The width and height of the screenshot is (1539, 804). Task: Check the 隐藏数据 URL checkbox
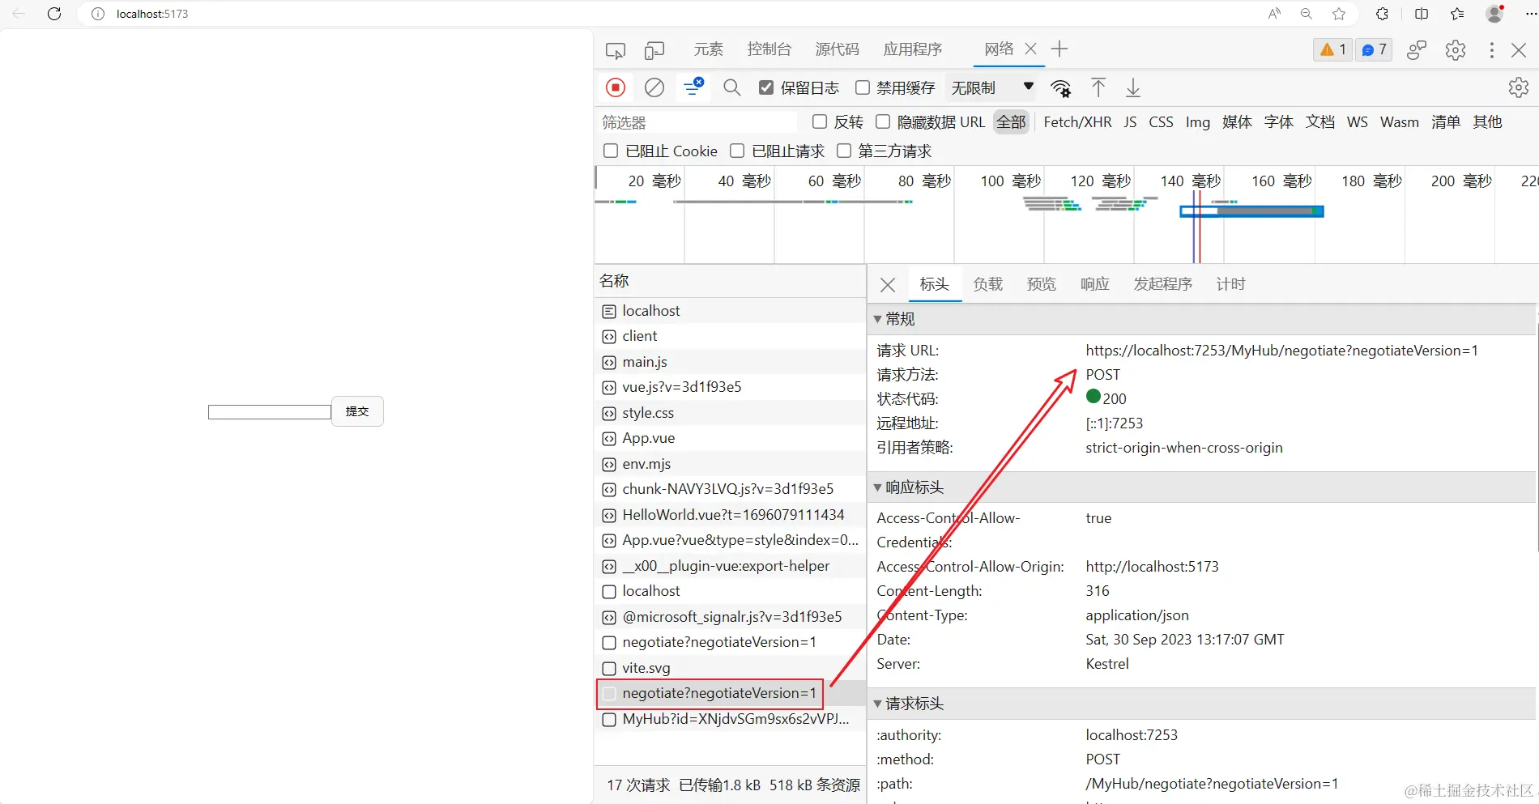[883, 121]
